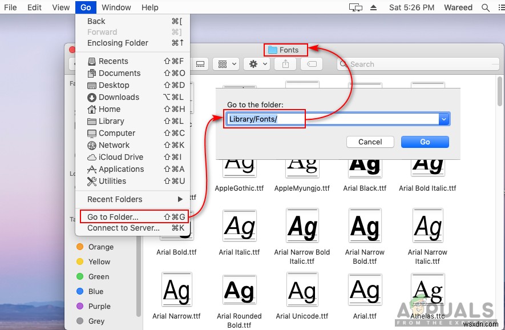Click the Network icon in the menu
The image size is (505, 330).
coord(93,145)
